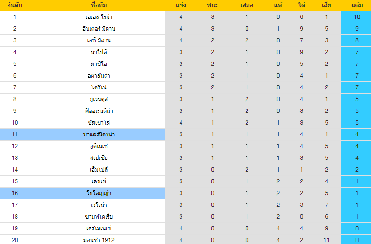Click the แต้ม points column header
The image size is (371, 244).
pyautogui.click(x=357, y=5)
